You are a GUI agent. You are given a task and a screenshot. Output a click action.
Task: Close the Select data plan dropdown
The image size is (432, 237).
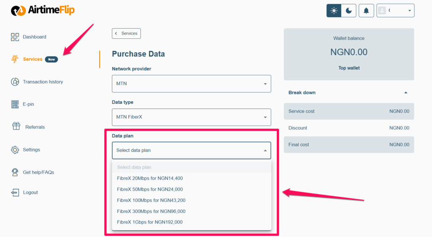[192, 150]
